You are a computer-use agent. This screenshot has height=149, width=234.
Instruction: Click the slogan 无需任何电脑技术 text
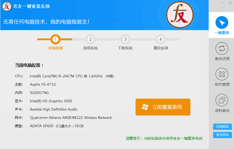[46, 22]
